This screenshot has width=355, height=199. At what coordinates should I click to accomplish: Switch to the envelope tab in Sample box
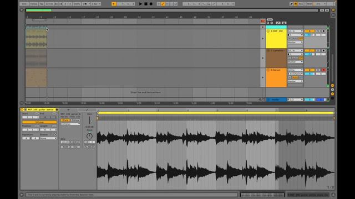[x=87, y=109]
